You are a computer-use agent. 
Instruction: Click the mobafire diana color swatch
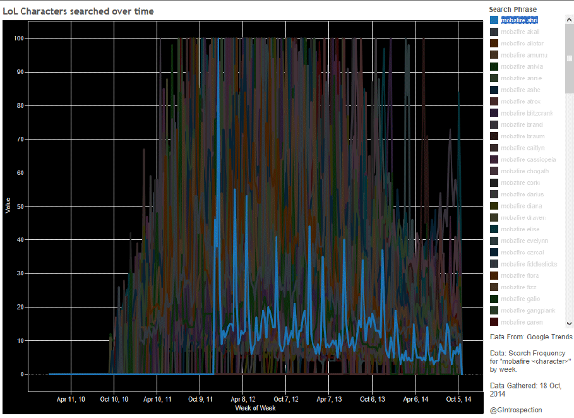click(494, 206)
